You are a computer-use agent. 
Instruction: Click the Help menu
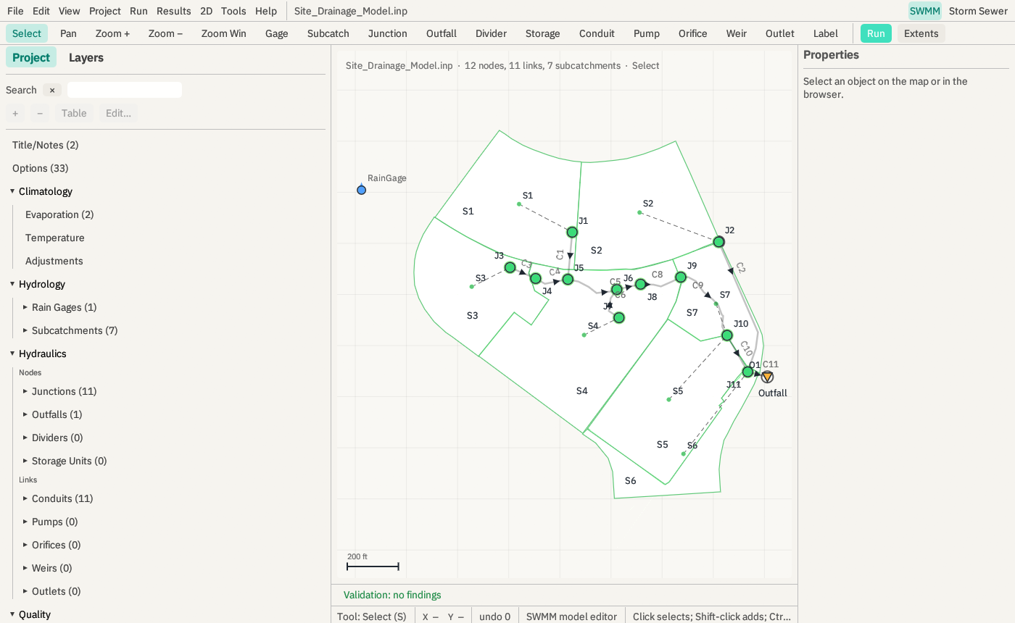266,11
